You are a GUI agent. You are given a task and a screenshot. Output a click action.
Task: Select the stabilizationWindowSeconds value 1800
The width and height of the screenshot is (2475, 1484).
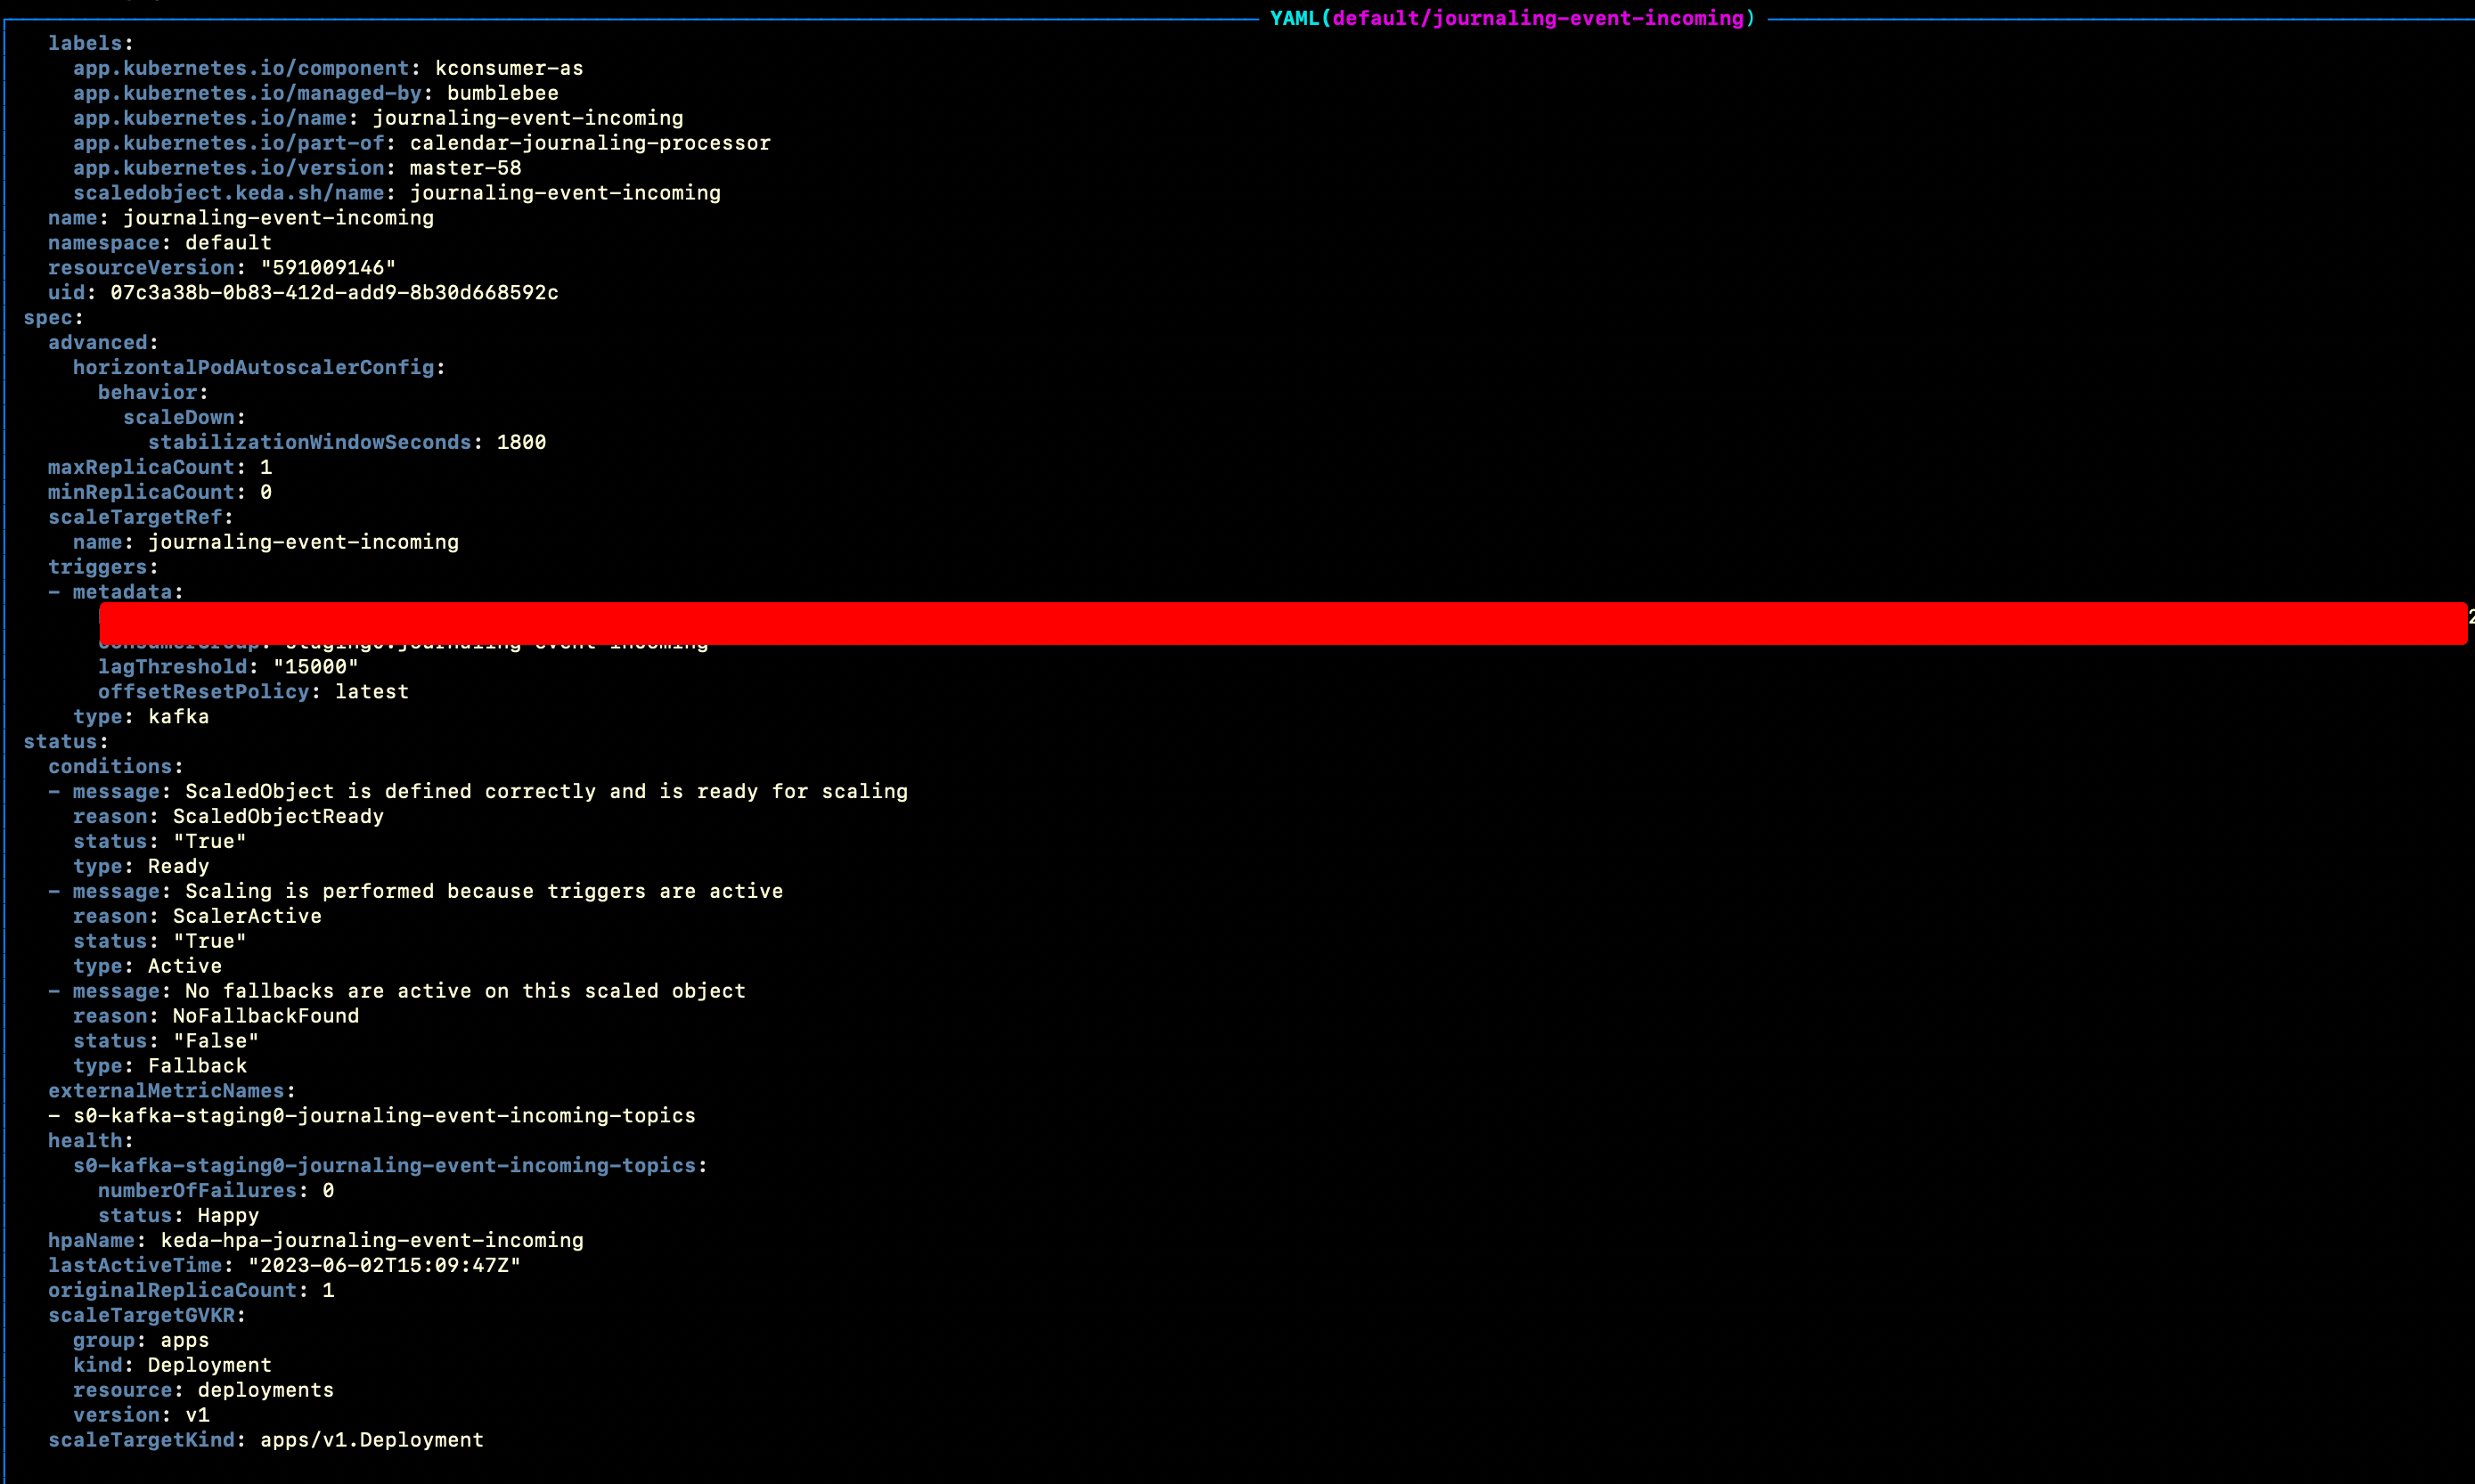tap(520, 441)
